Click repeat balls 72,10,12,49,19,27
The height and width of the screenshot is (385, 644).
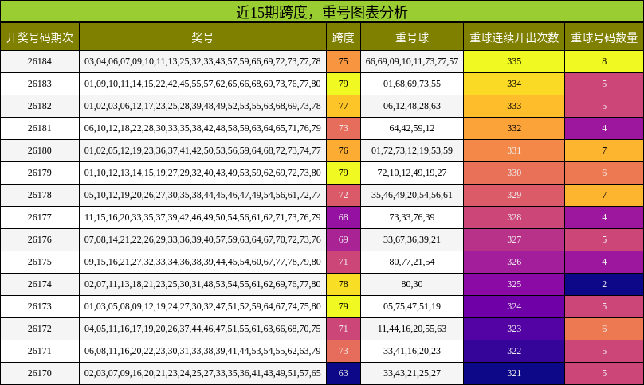point(412,173)
